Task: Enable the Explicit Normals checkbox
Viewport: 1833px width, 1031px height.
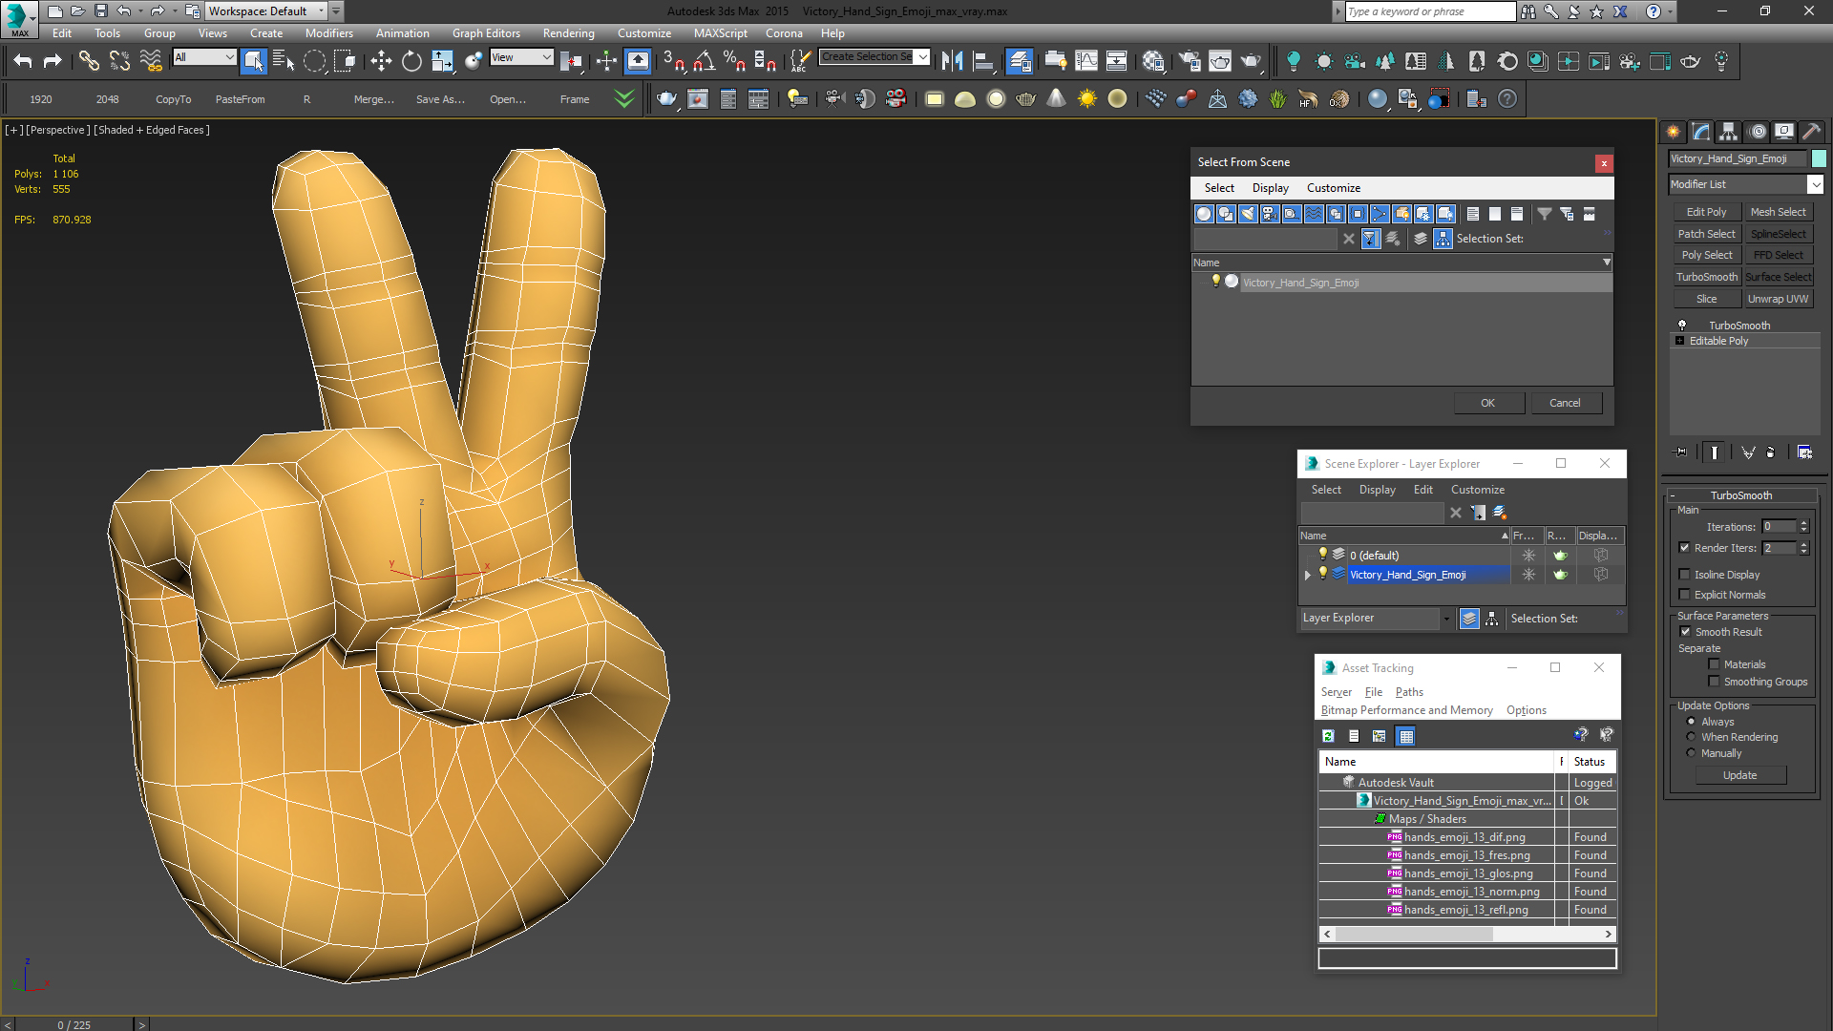Action: click(1685, 595)
